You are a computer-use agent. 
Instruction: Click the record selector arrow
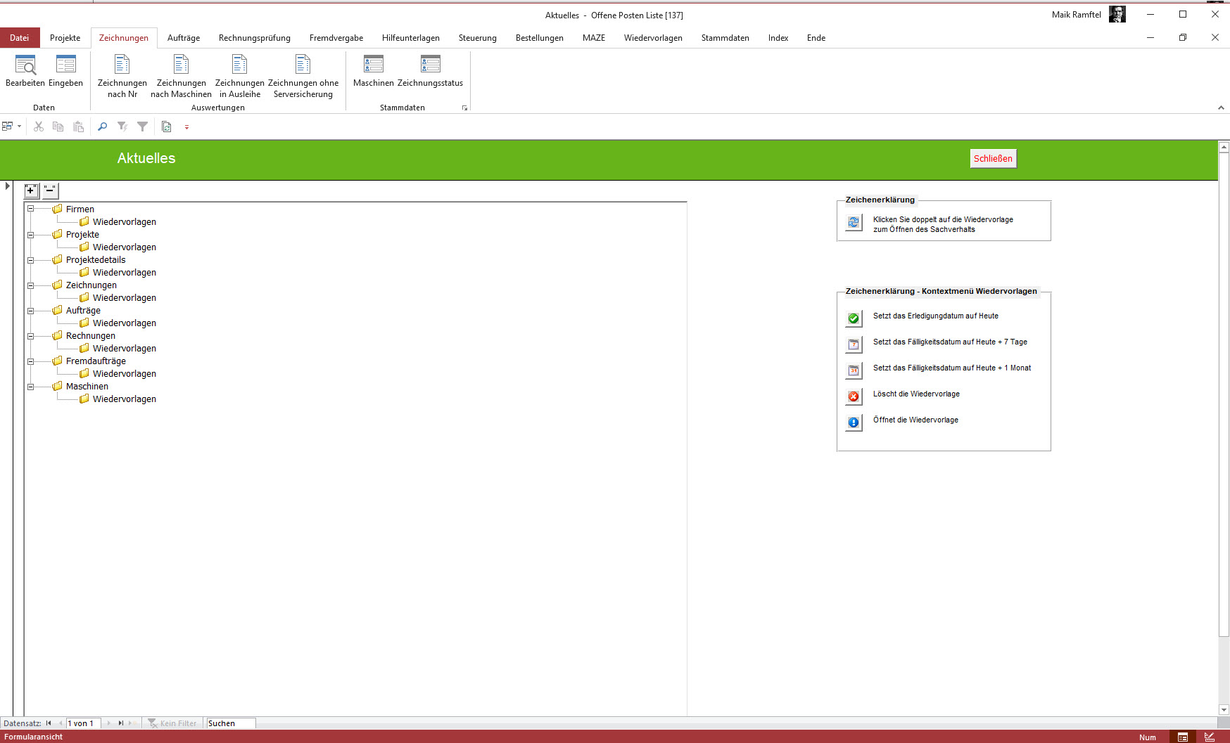pos(7,186)
